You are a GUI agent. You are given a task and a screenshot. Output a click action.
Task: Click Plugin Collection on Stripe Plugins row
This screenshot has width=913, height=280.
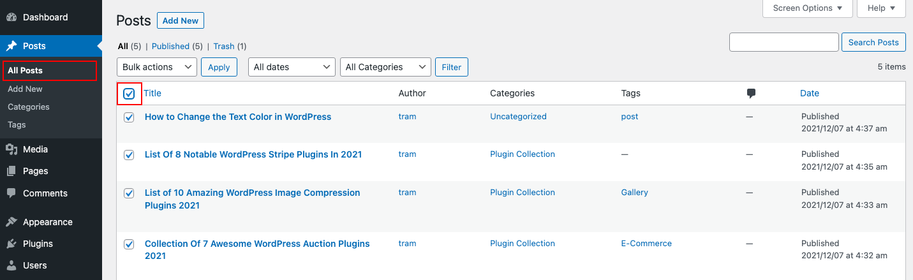[x=523, y=154]
